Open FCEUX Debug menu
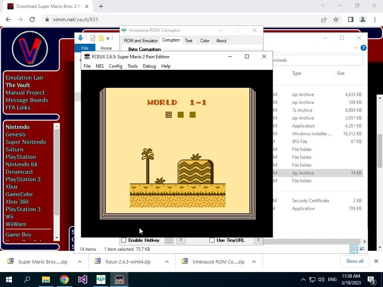The height and width of the screenshot is (287, 383). tap(149, 66)
